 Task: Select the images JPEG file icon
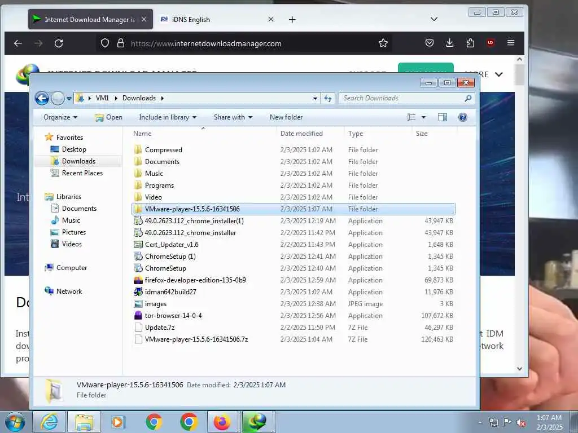[138, 304]
